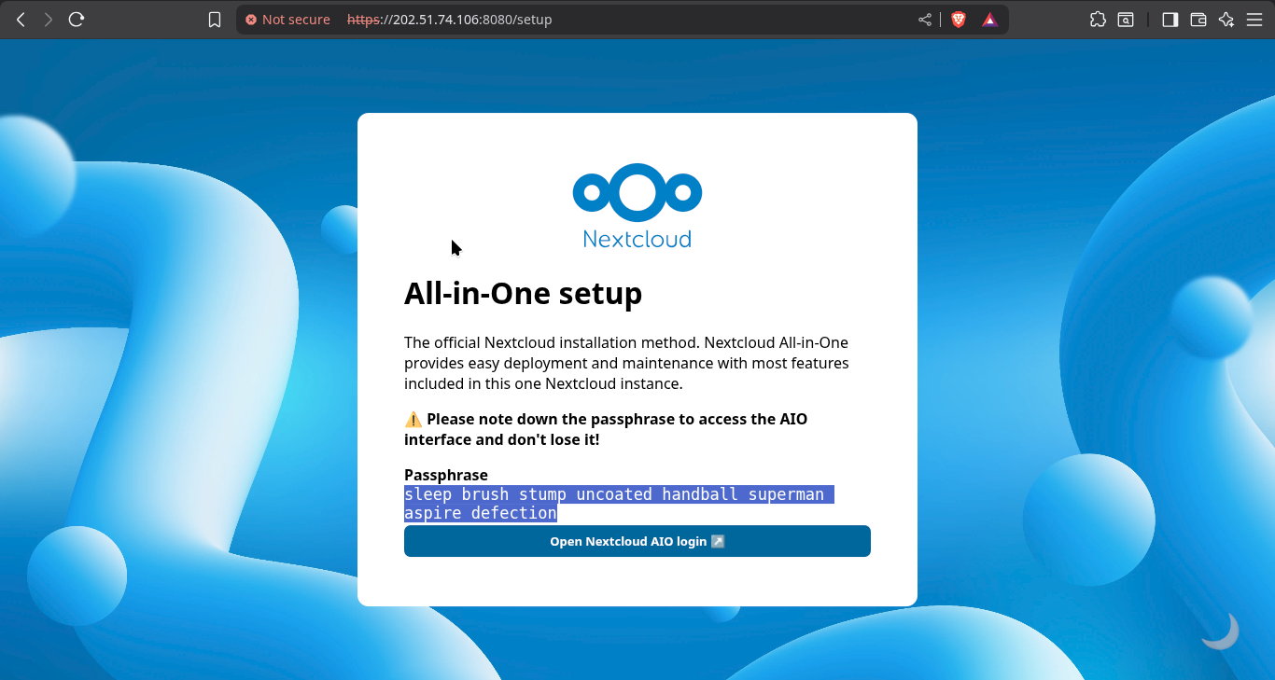Reload the current setup page
1275x680 pixels.
(77, 20)
